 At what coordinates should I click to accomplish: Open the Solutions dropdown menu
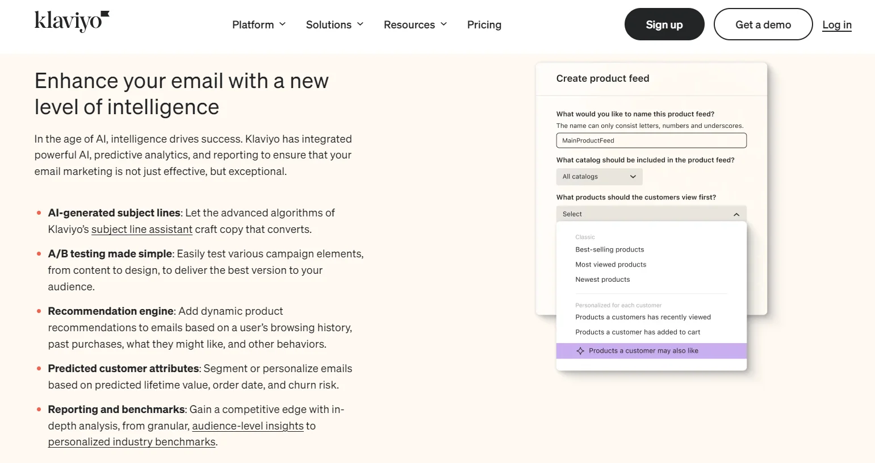334,24
